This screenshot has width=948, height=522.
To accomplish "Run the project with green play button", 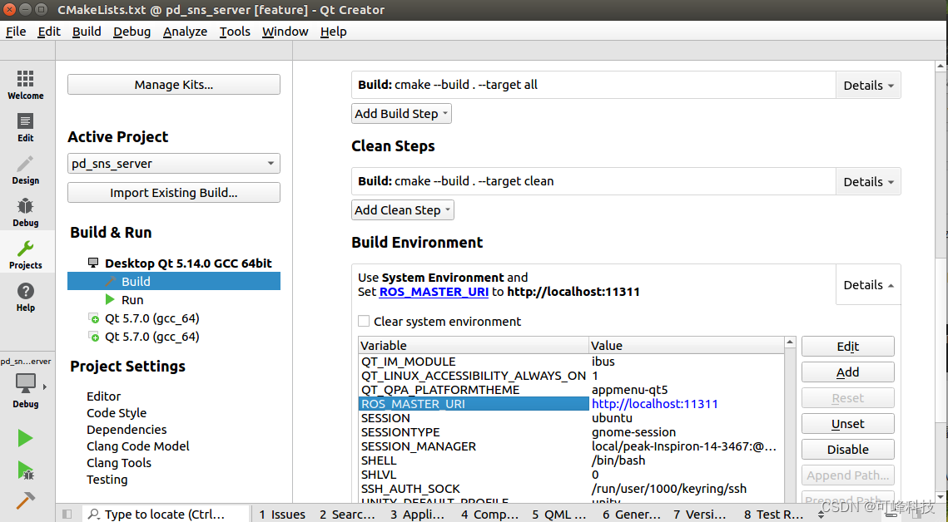I will click(26, 438).
